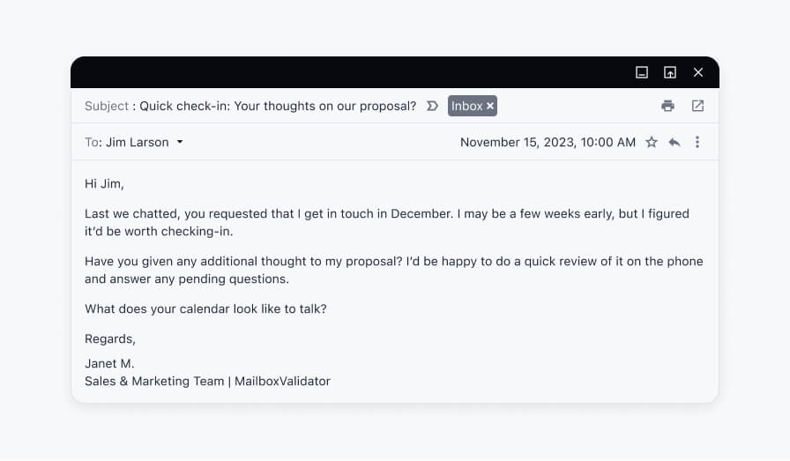Click the subject line text
This screenshot has width=790, height=461.
pyautogui.click(x=278, y=106)
